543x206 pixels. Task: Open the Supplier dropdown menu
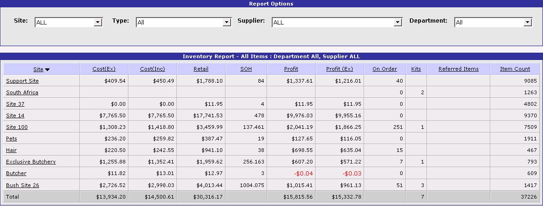tap(337, 22)
